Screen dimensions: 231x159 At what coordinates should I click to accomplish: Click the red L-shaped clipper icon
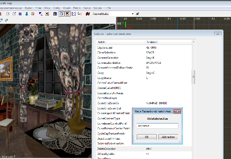coord(80,14)
